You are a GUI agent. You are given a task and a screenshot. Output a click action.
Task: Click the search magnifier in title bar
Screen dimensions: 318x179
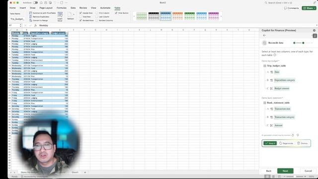tap(266, 3)
